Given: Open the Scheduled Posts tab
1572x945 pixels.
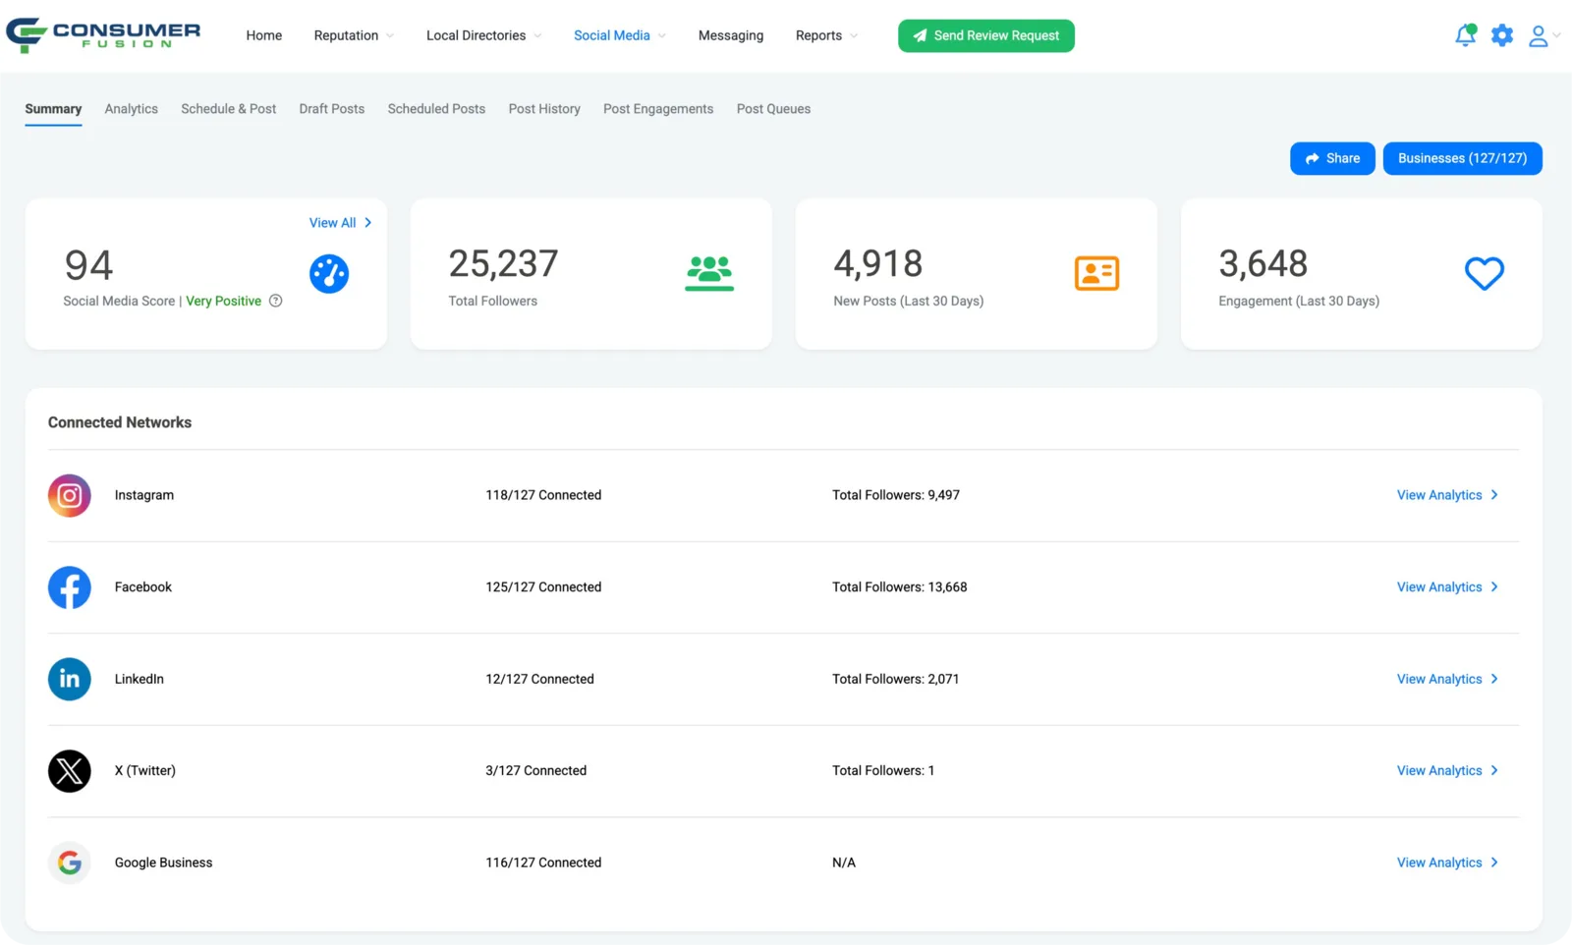Looking at the screenshot, I should pyautogui.click(x=436, y=109).
